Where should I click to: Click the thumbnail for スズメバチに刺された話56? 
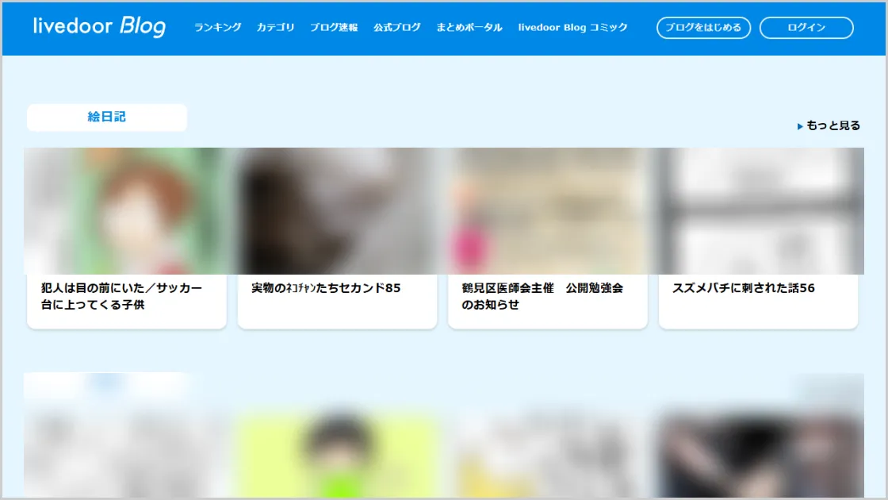click(758, 210)
